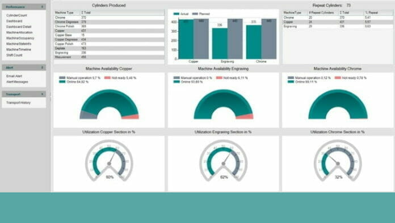Click the Actual legend swatch in bar chart

point(176,14)
